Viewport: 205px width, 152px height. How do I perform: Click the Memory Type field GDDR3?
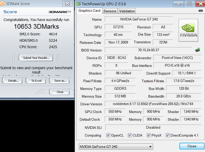pos(120,88)
